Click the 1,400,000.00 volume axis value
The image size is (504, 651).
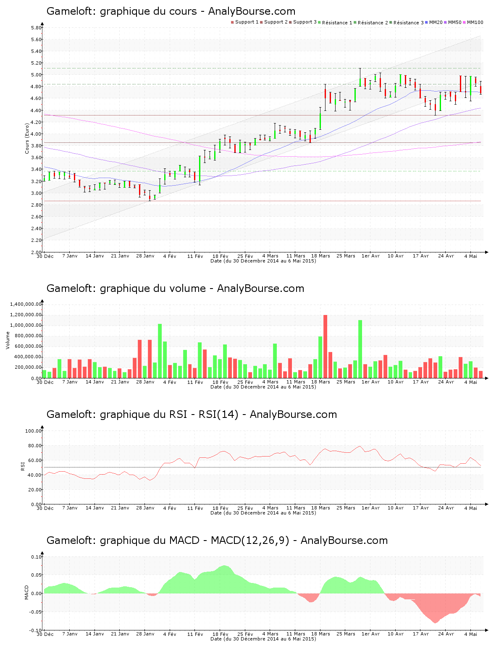click(x=26, y=304)
